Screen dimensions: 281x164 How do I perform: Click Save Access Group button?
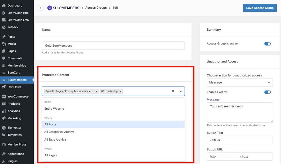260,8
